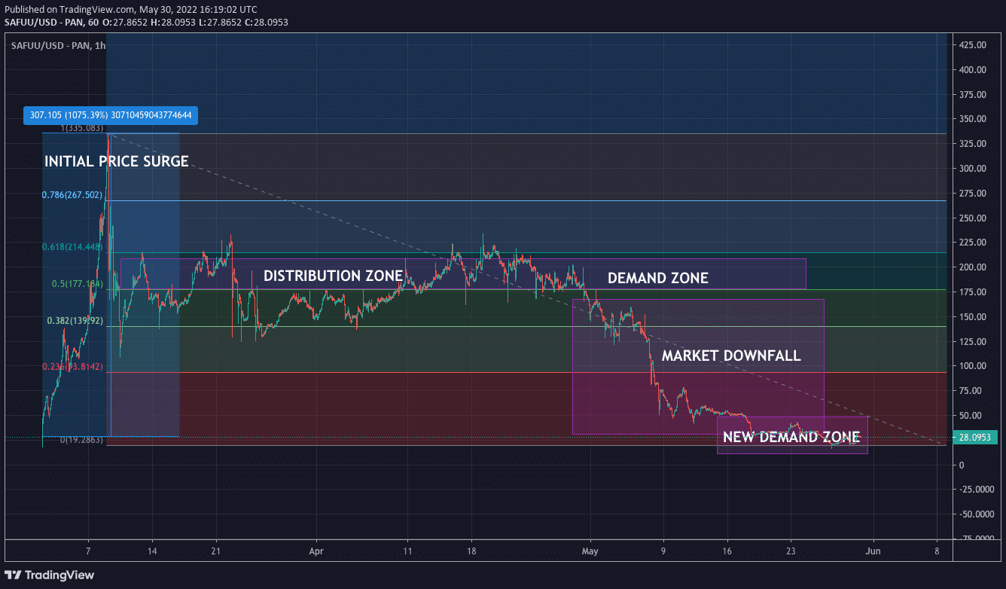The width and height of the screenshot is (1006, 589).
Task: Select the Jun marker on the time axis
Action: tap(873, 550)
